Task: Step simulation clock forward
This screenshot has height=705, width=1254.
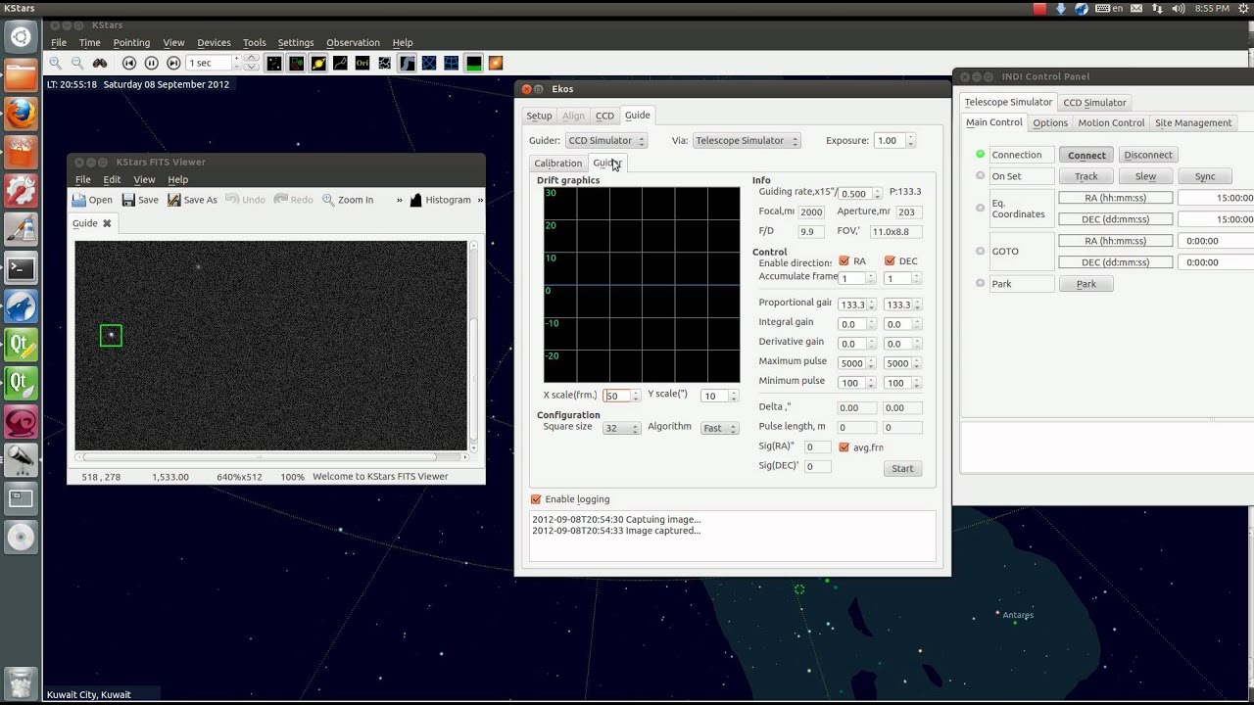Action: [x=173, y=63]
